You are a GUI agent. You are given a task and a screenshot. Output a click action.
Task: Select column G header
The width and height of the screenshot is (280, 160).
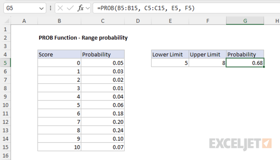point(245,21)
